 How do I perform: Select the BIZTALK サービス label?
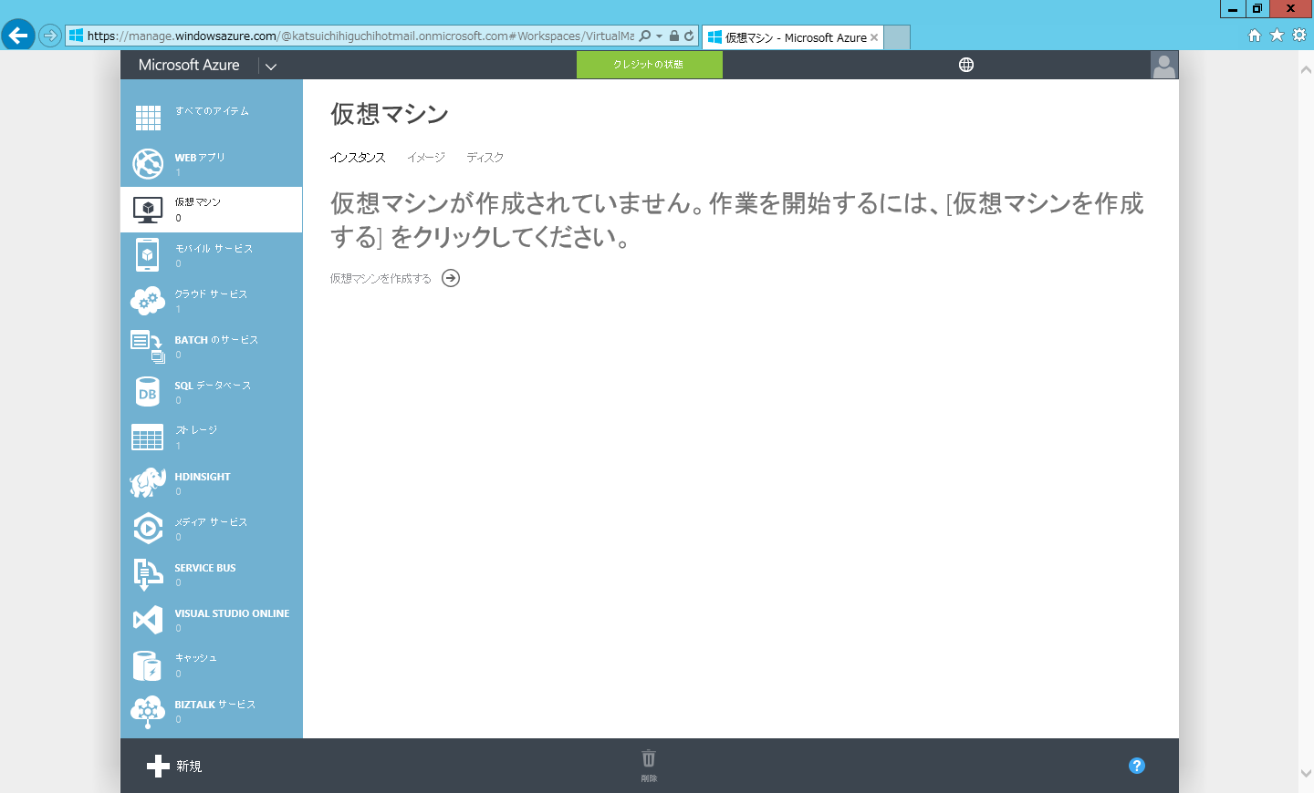point(215,705)
